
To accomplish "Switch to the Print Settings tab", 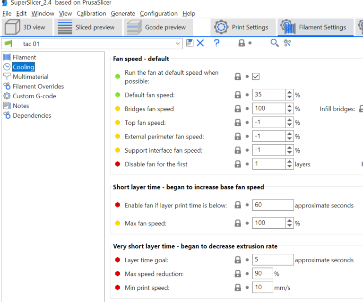I will [x=242, y=27].
